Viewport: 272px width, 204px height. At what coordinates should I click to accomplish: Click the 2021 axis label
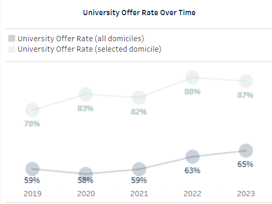point(139,194)
